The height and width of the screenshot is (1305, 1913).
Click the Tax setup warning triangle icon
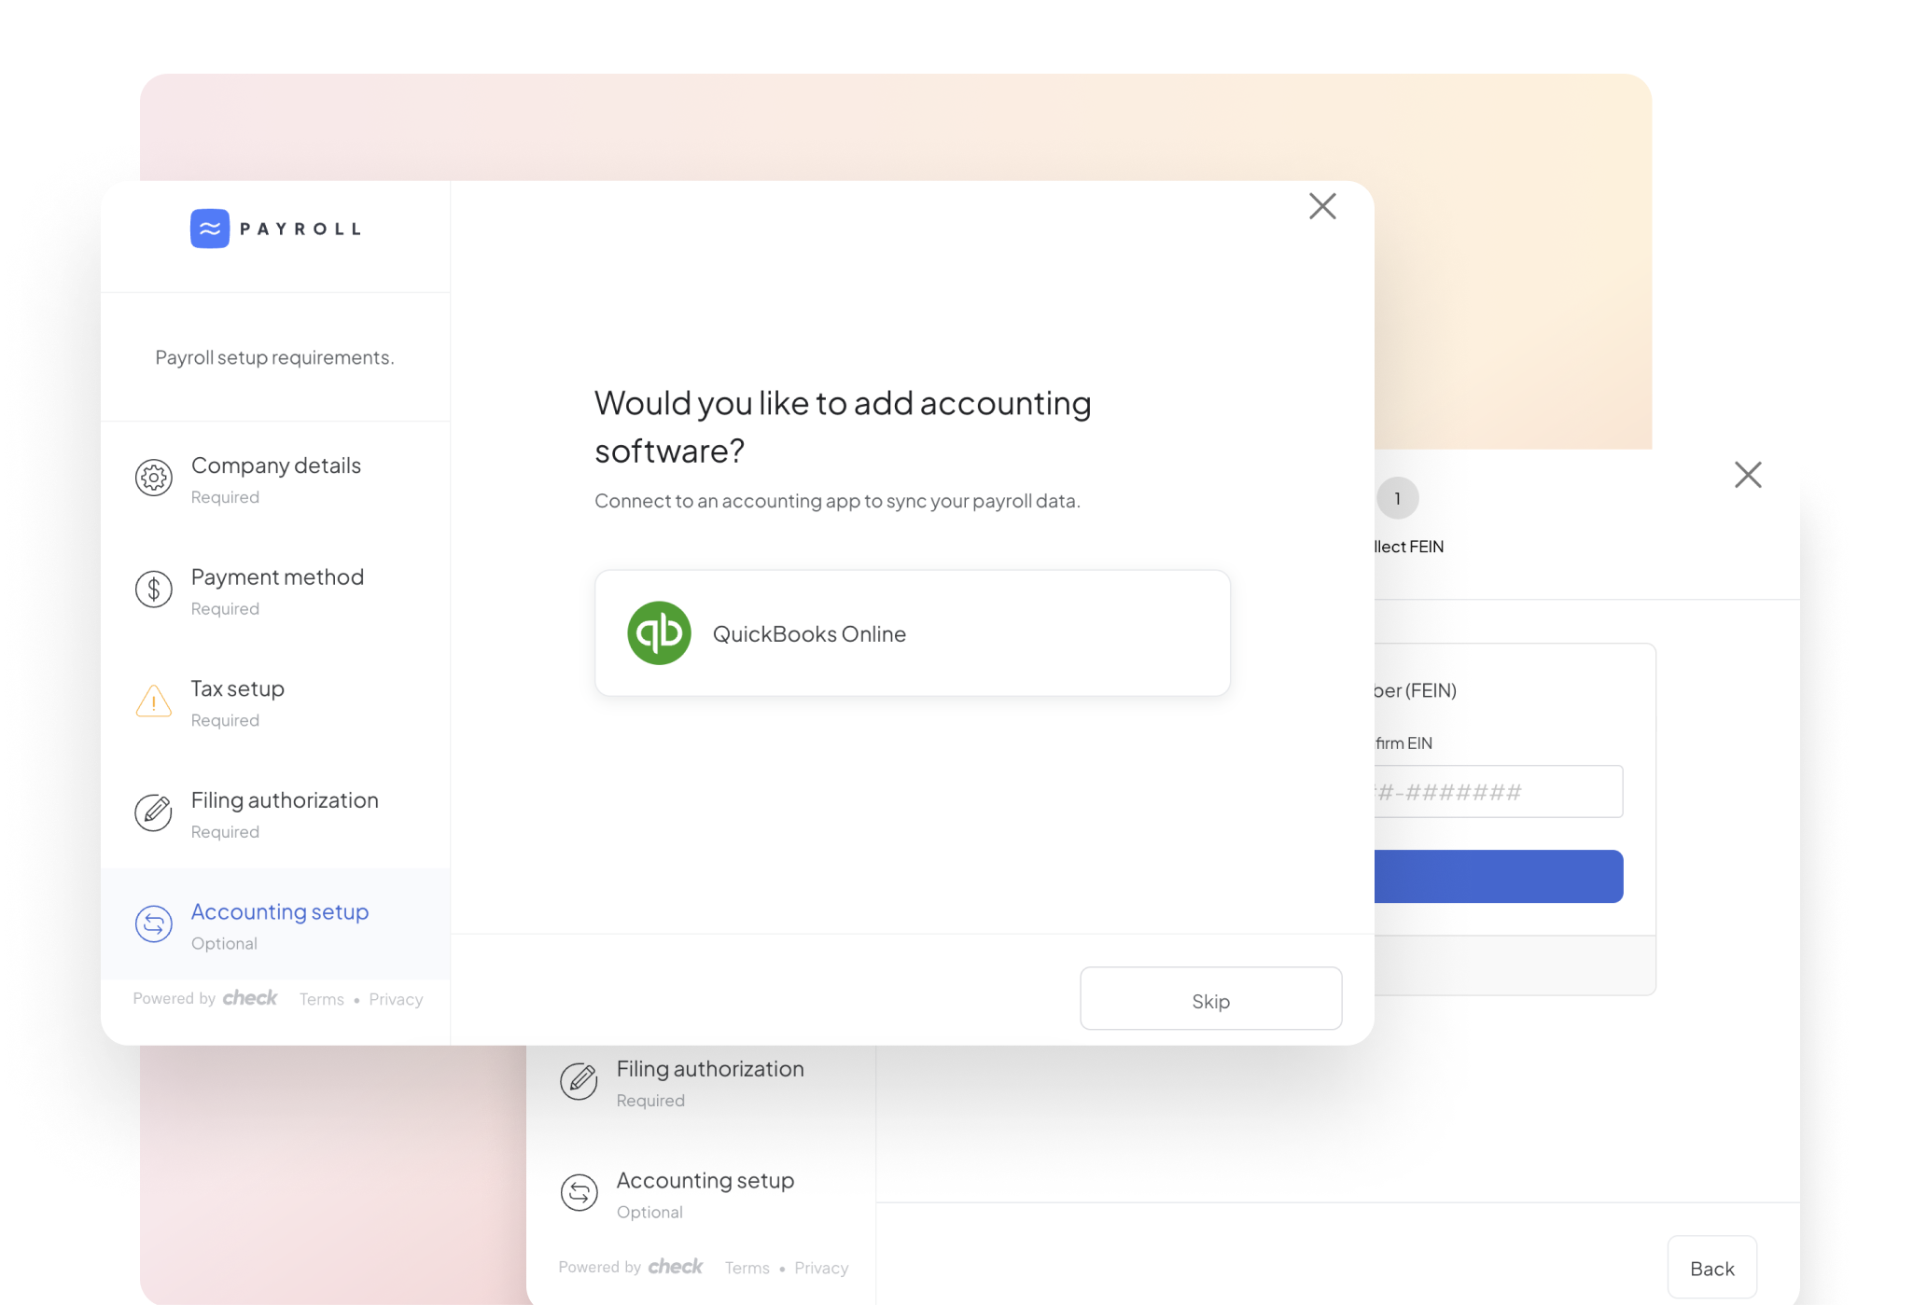154,701
